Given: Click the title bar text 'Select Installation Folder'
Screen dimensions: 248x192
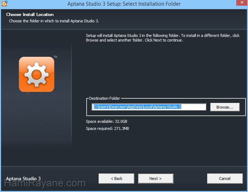Looking at the screenshot, I should [151, 4].
